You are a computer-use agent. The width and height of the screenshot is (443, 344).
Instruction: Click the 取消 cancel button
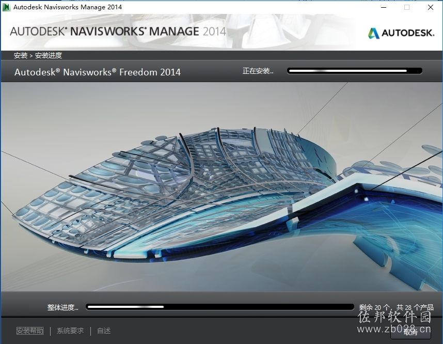tap(410, 332)
